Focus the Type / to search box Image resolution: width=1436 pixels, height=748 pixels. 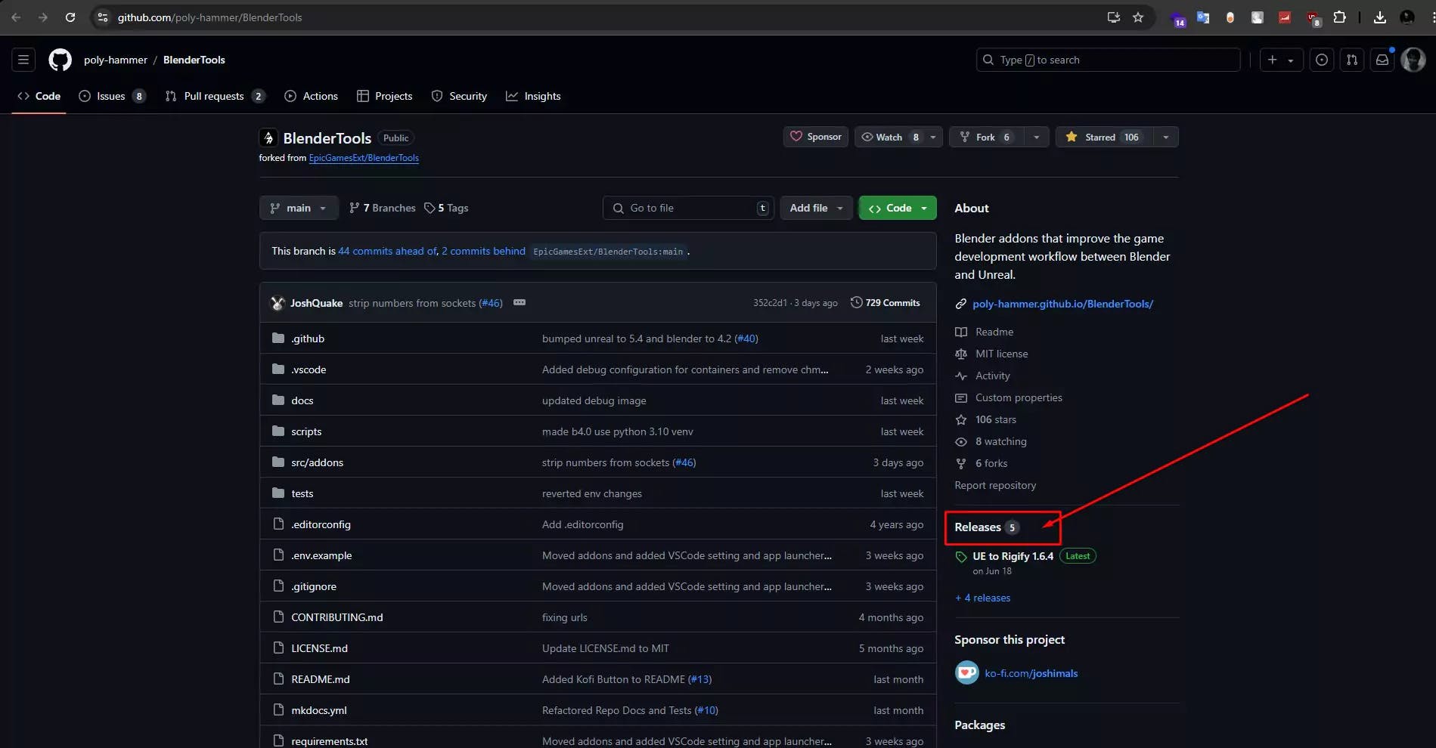1108,60
